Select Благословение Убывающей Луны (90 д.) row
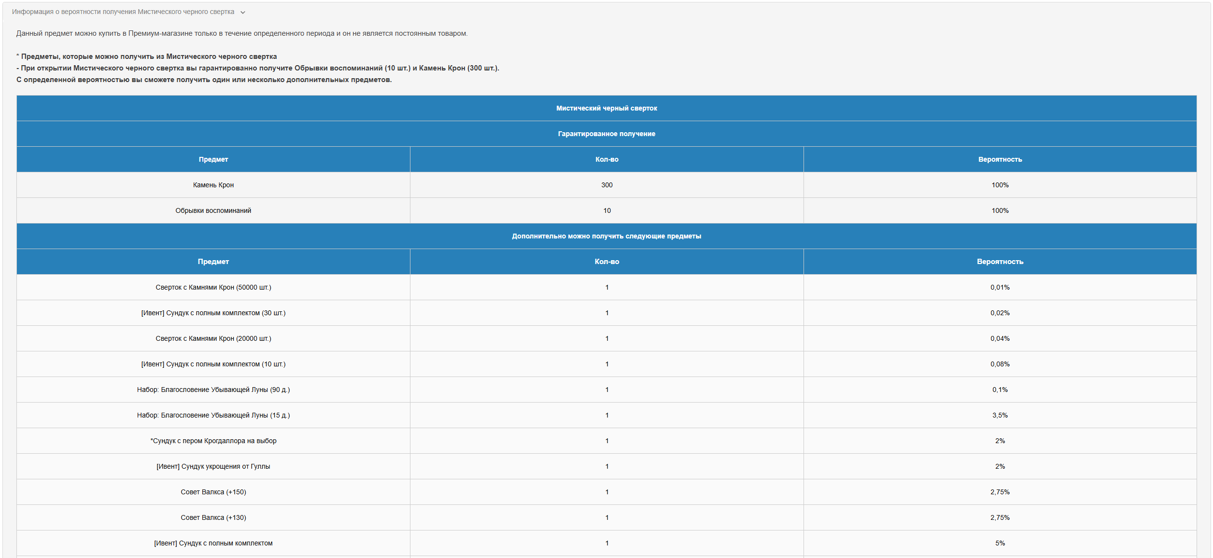The width and height of the screenshot is (1213, 558). (213, 390)
